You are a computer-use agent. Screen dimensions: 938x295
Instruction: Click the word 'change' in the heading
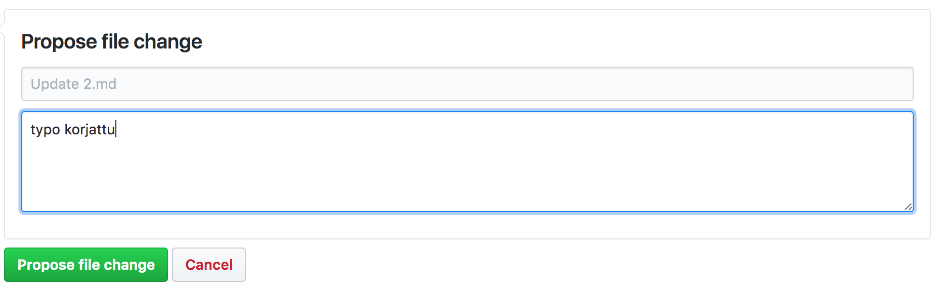[x=167, y=41]
